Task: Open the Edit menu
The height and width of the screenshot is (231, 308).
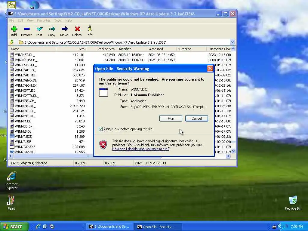Action: 20,20
